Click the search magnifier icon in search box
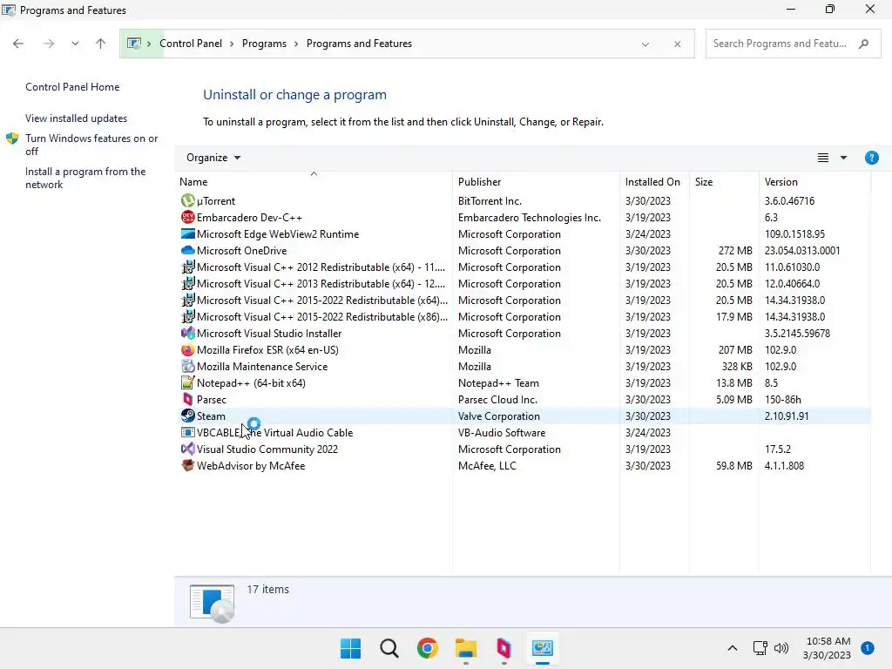892x669 pixels. click(863, 44)
